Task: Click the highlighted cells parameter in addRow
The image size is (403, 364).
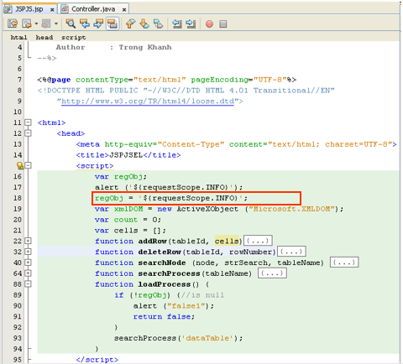Action: click(227, 241)
